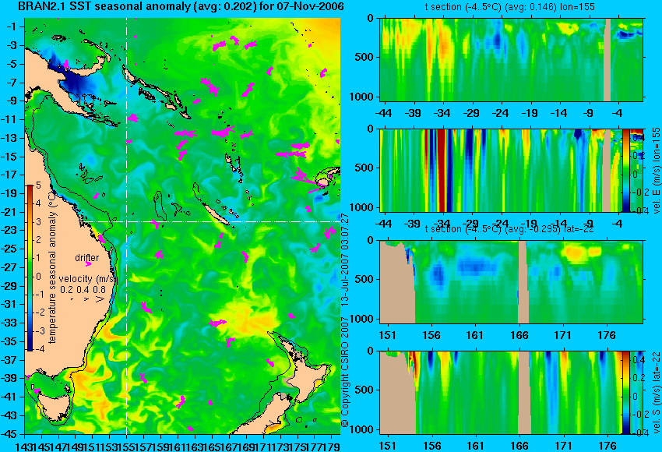The width and height of the screenshot is (662, 452).
Task: Click the vel. S color bar
Action: [625, 393]
